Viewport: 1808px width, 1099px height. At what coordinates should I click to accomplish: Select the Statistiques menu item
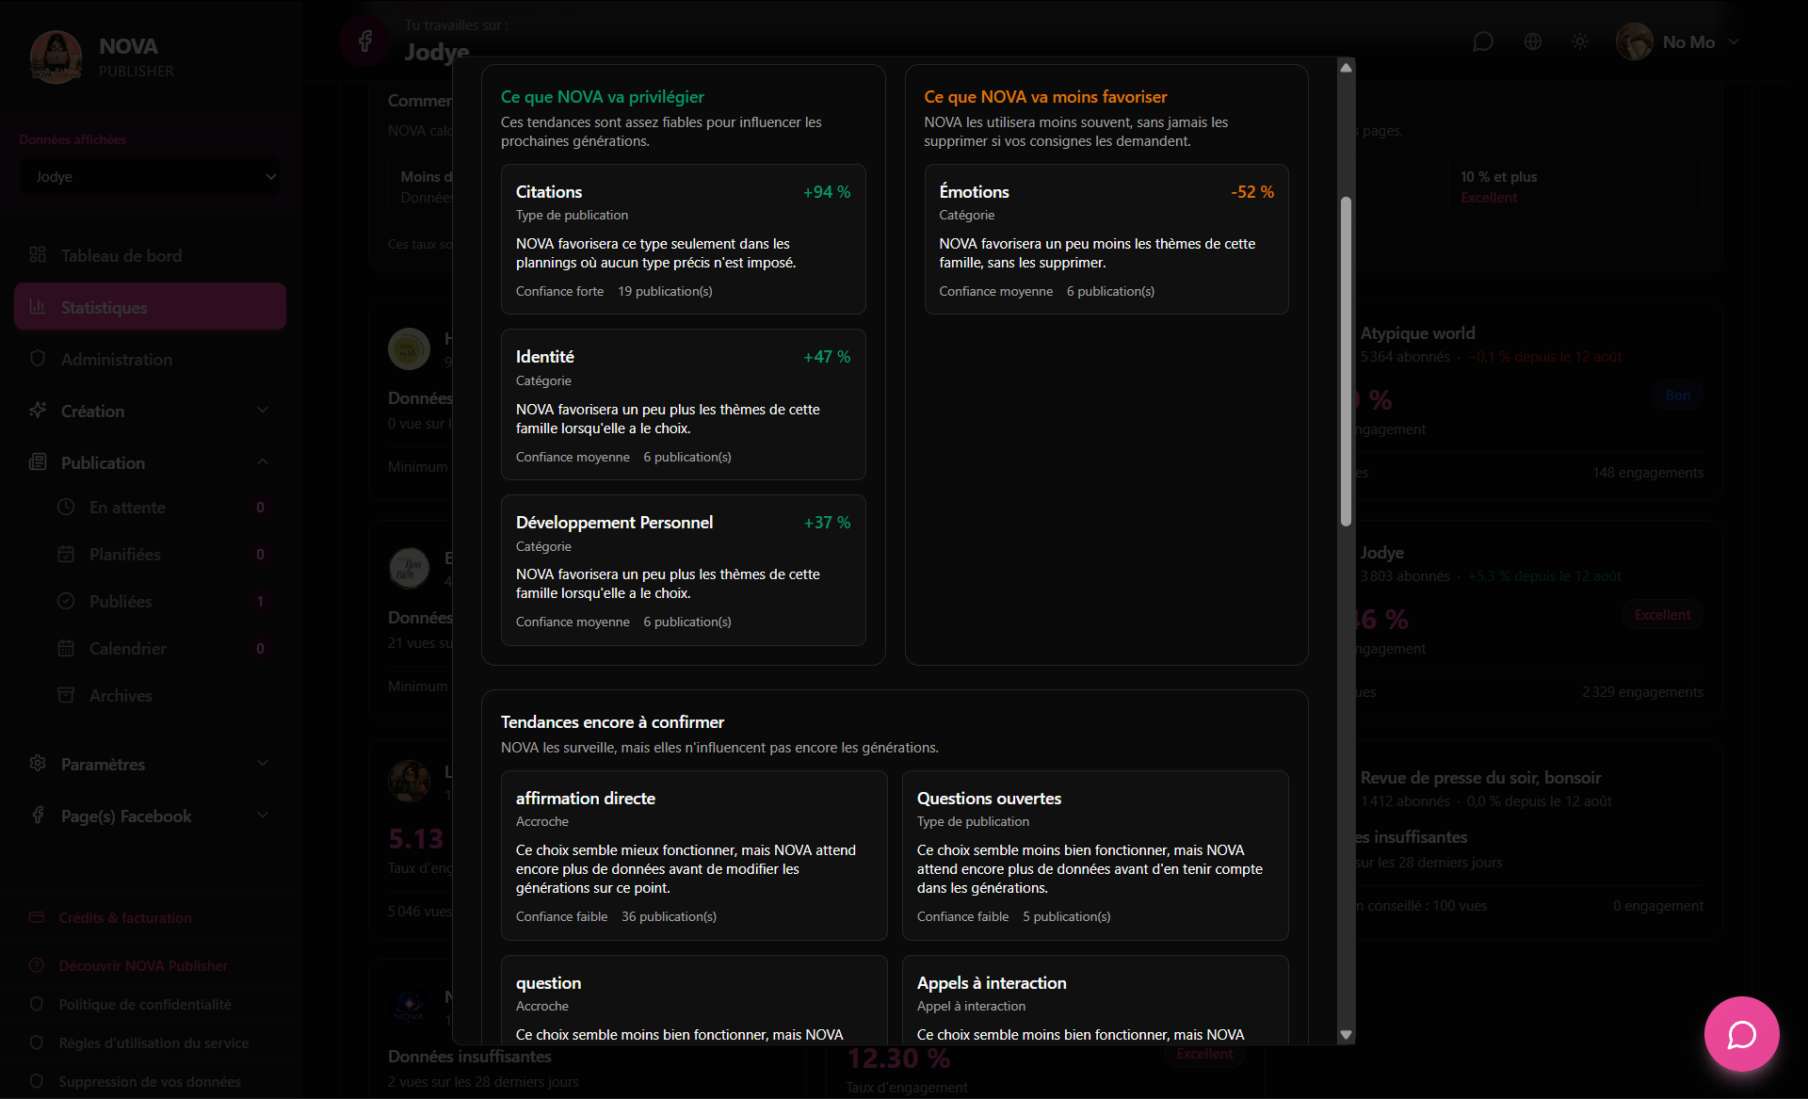150,307
